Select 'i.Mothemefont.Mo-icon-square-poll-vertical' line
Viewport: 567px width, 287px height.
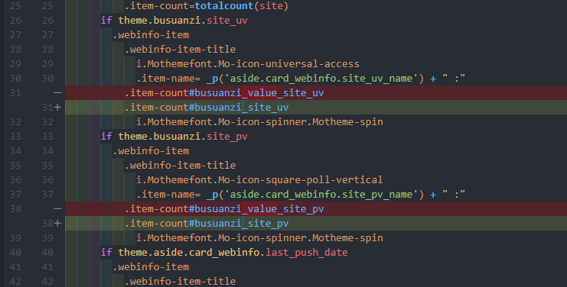[259, 179]
